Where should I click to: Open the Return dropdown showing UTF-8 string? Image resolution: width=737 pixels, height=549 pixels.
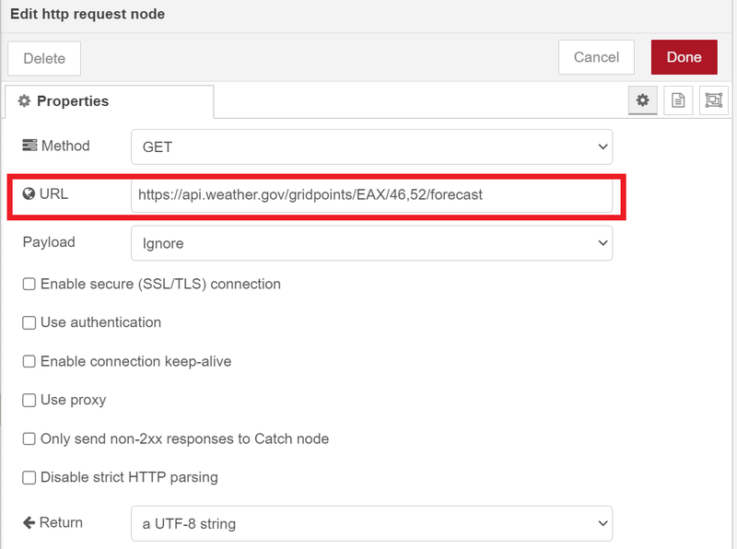click(x=372, y=523)
